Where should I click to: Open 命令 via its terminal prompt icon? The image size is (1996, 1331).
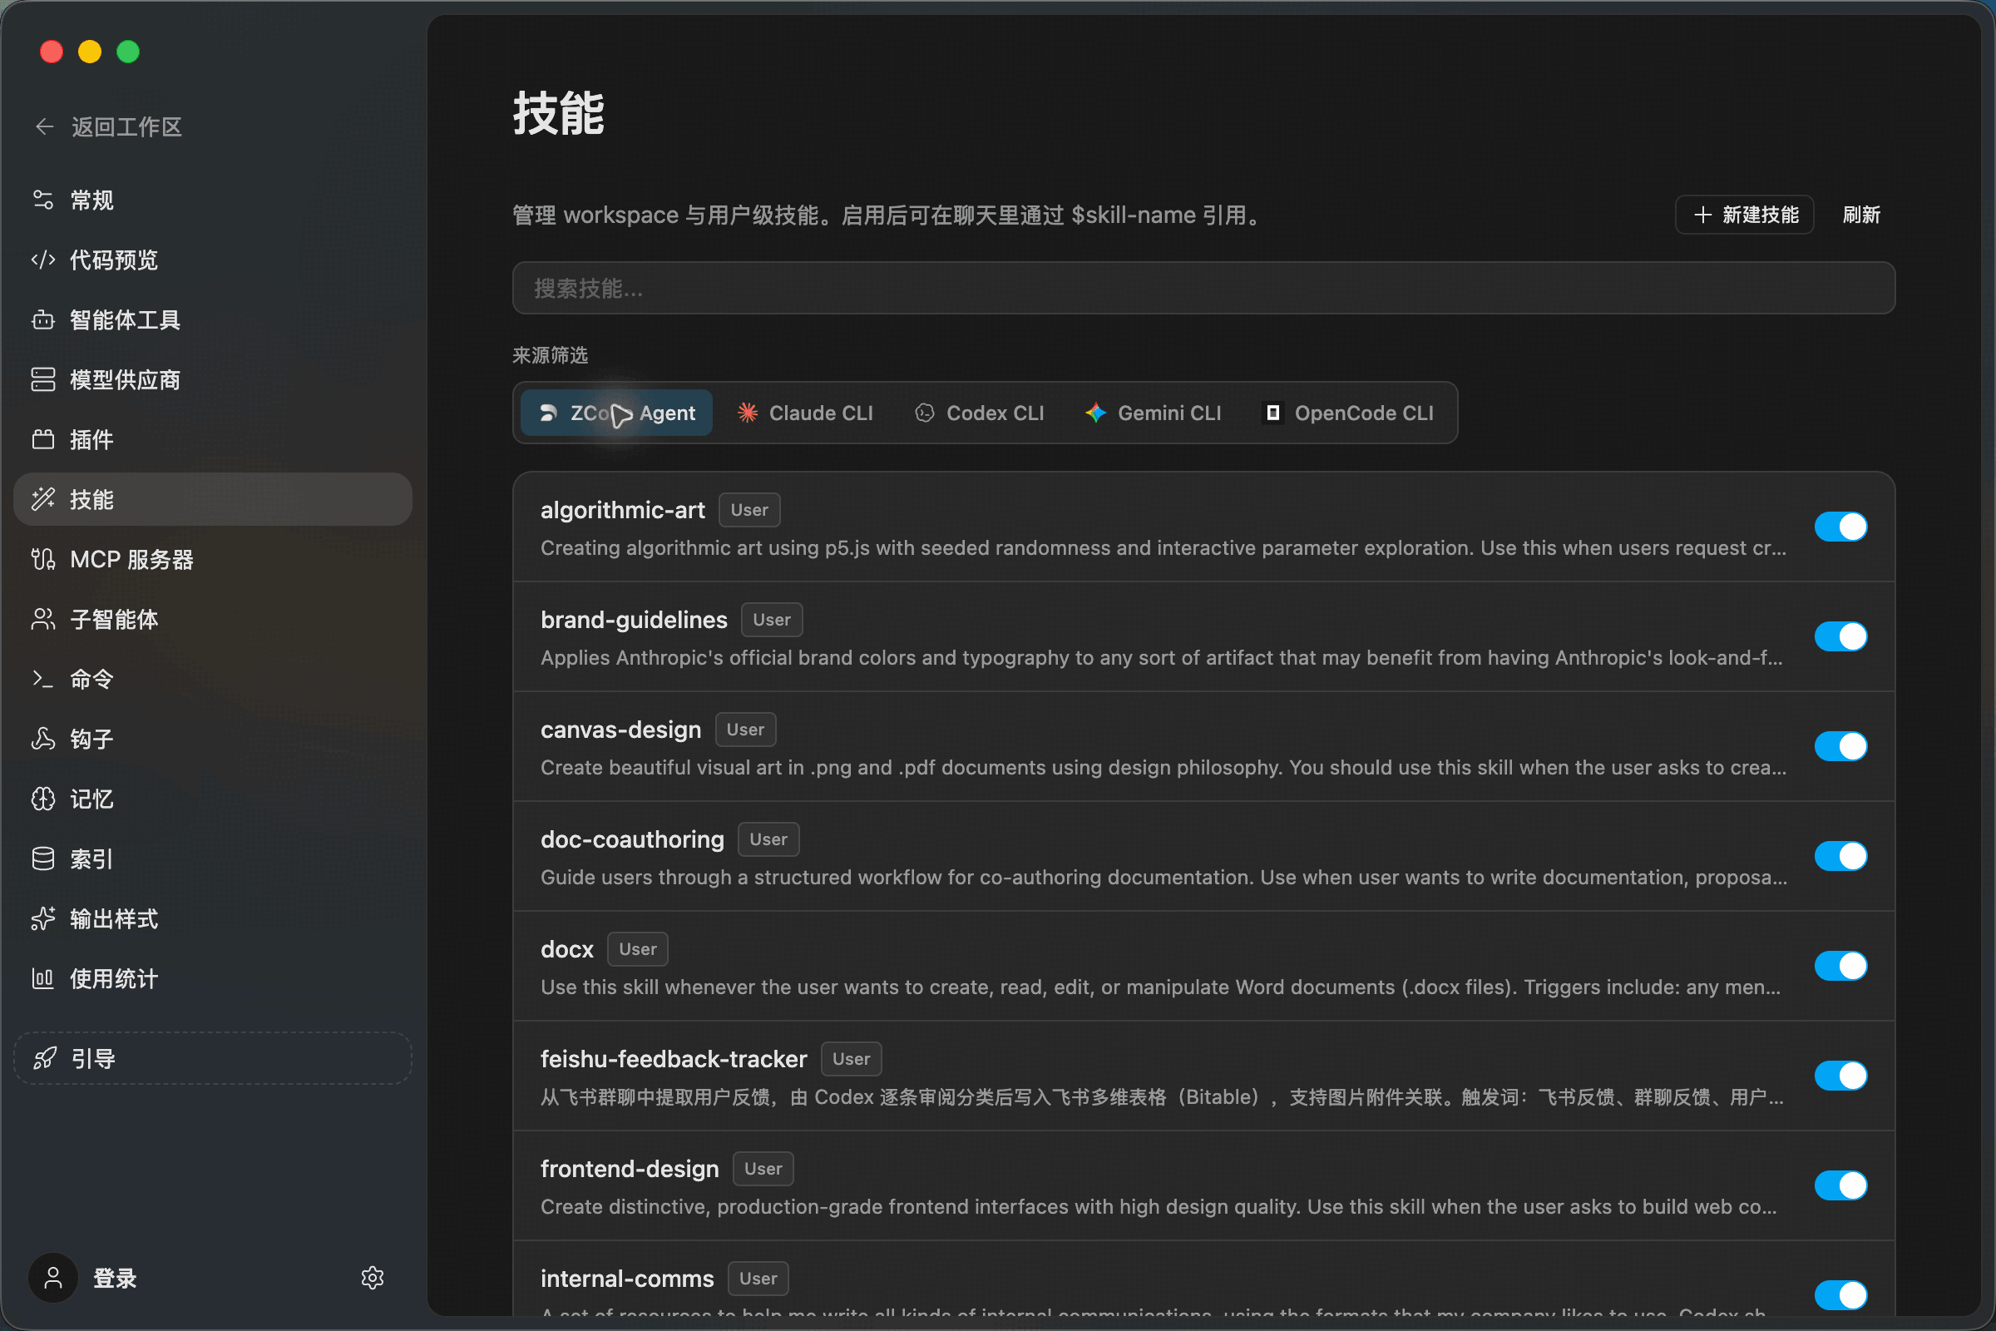[43, 679]
